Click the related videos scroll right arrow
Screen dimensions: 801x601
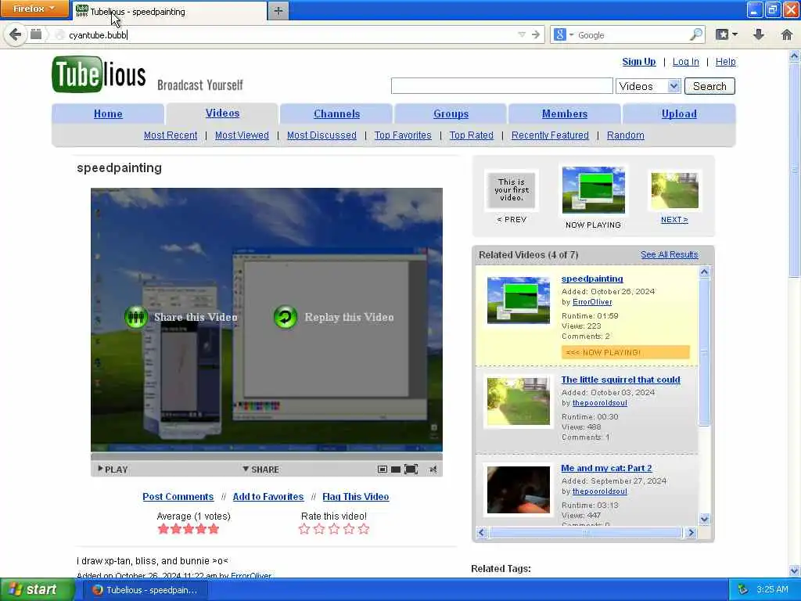691,533
